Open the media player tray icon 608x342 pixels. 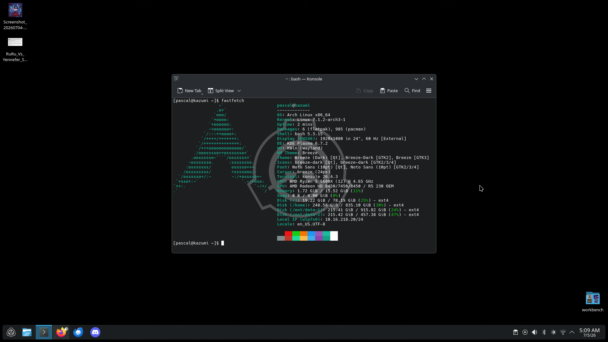(525, 332)
